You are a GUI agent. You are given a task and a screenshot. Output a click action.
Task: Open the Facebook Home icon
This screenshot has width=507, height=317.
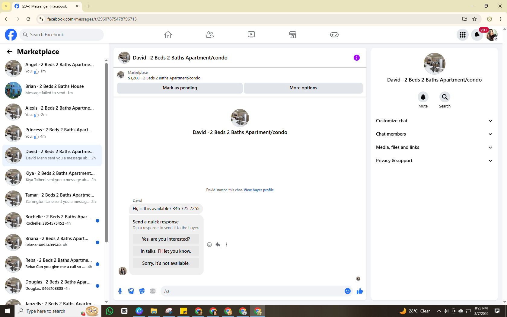168,35
